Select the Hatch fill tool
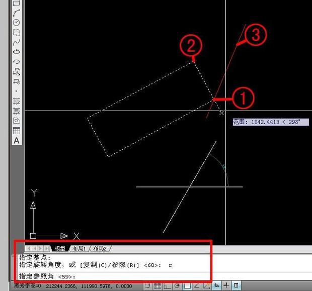The height and width of the screenshot is (291, 312). point(17,101)
